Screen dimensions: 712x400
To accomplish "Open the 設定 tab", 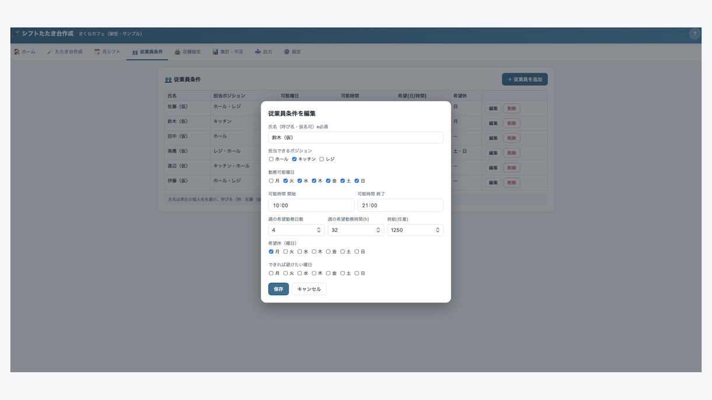I will click(x=292, y=52).
